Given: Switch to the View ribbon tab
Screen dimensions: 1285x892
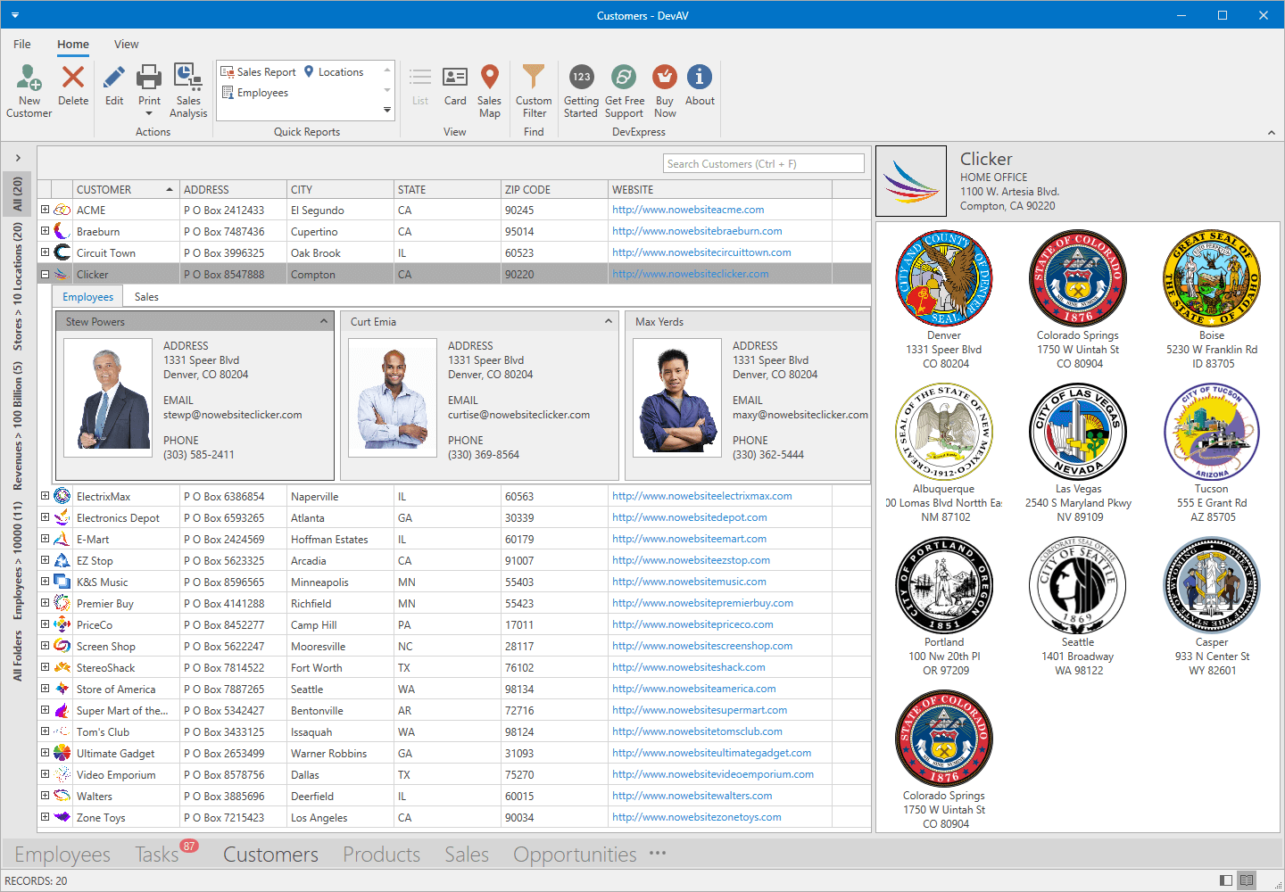Looking at the screenshot, I should [126, 44].
